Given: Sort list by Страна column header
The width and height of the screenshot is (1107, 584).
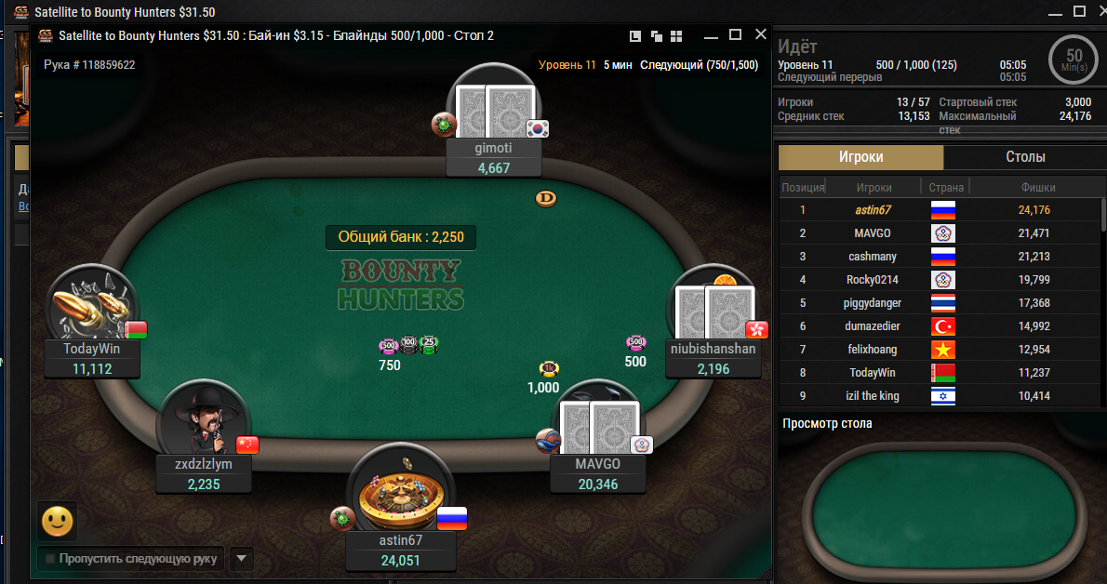Looking at the screenshot, I should (945, 187).
